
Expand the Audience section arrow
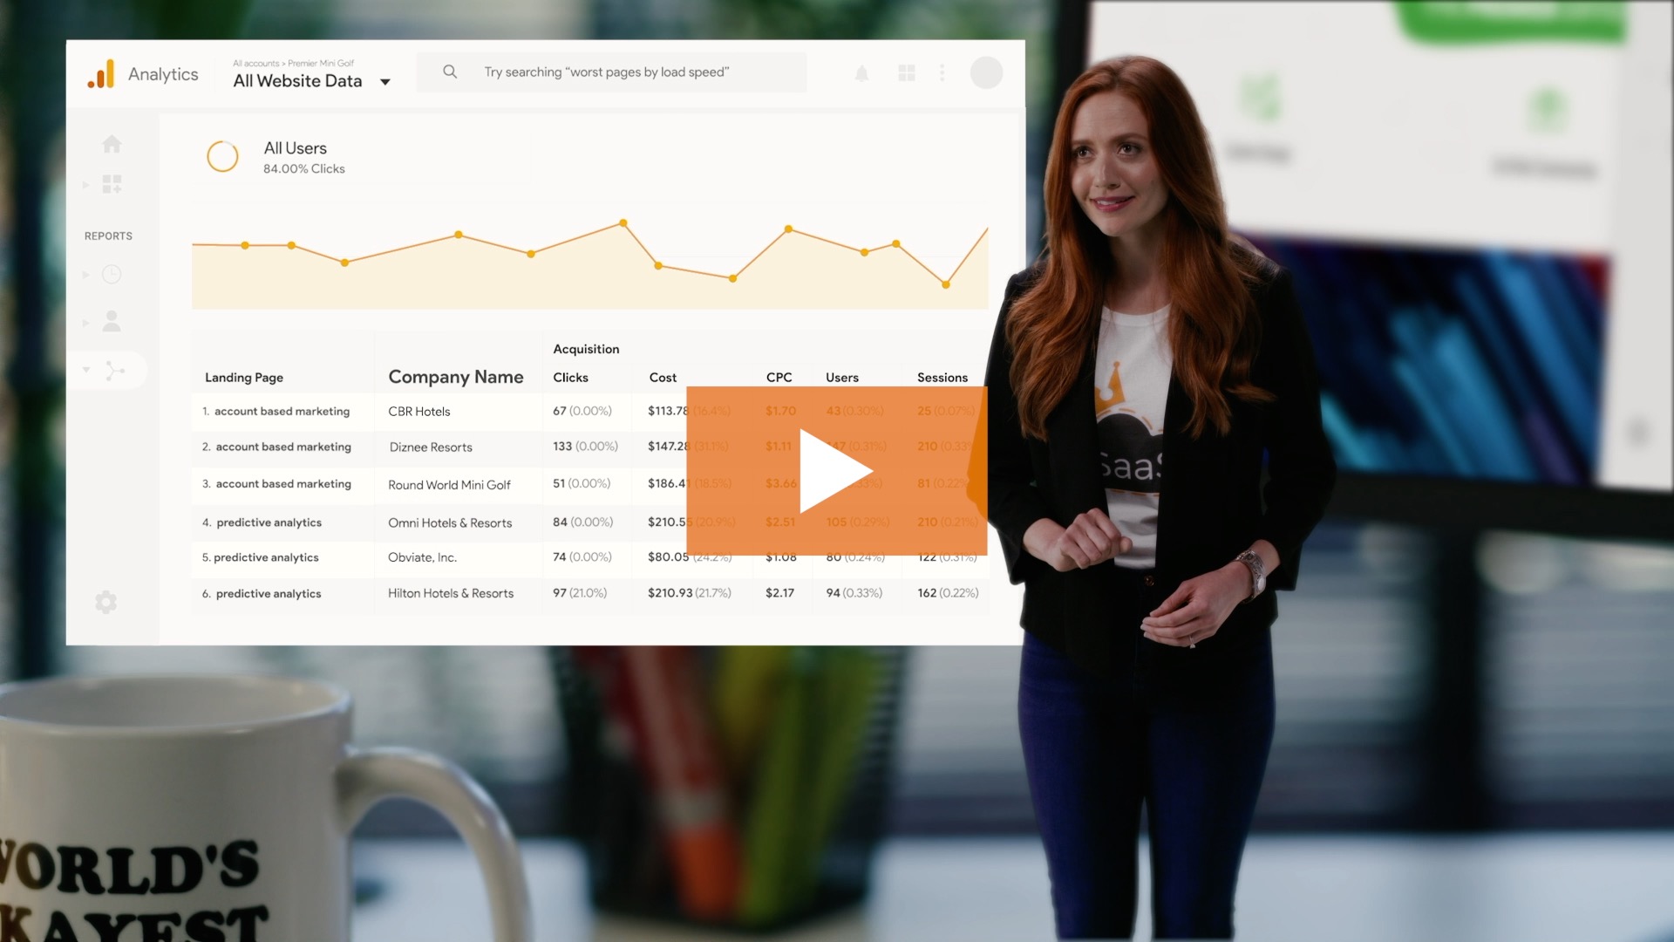click(x=87, y=321)
